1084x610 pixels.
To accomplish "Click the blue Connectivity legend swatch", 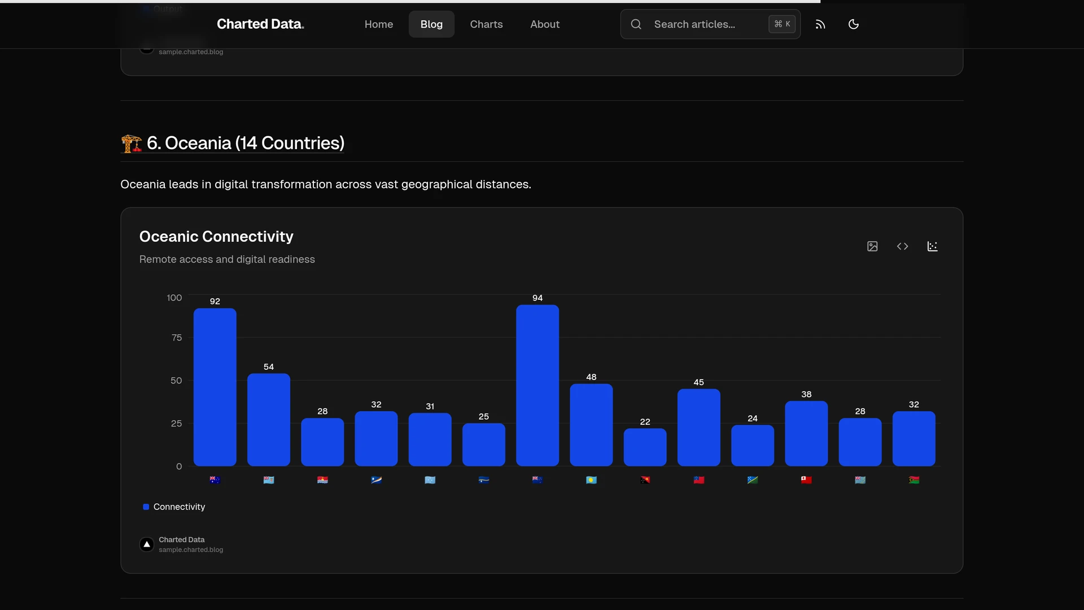I will coord(146,507).
